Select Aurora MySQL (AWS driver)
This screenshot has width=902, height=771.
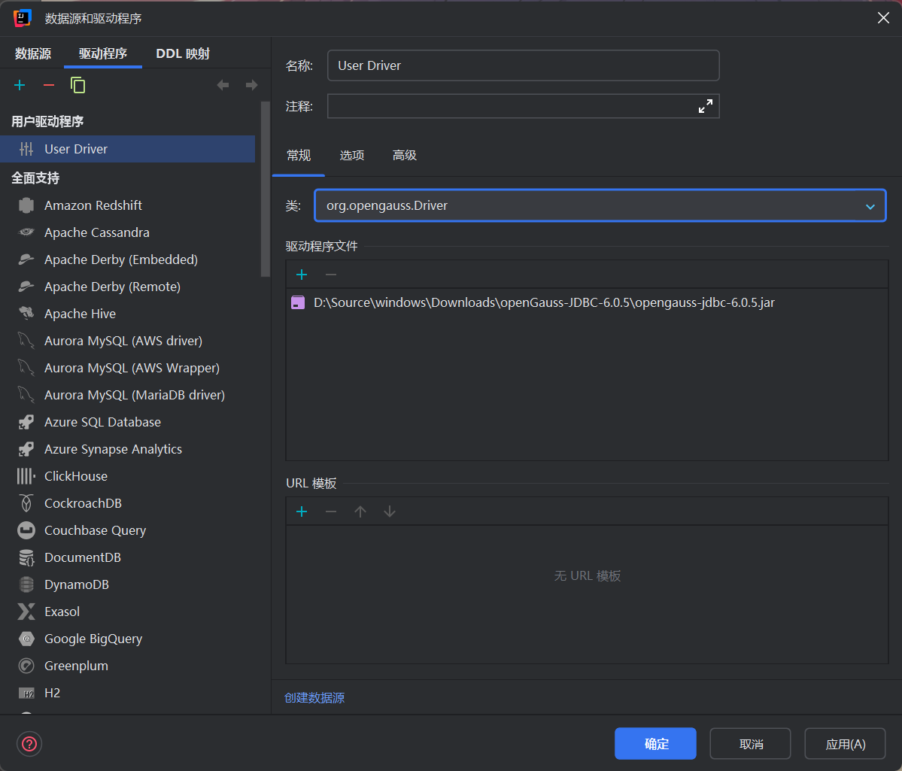point(128,341)
